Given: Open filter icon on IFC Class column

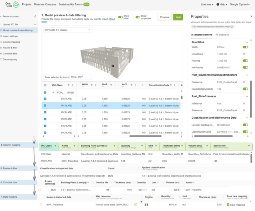Looking at the screenshot, I should (68, 85).
